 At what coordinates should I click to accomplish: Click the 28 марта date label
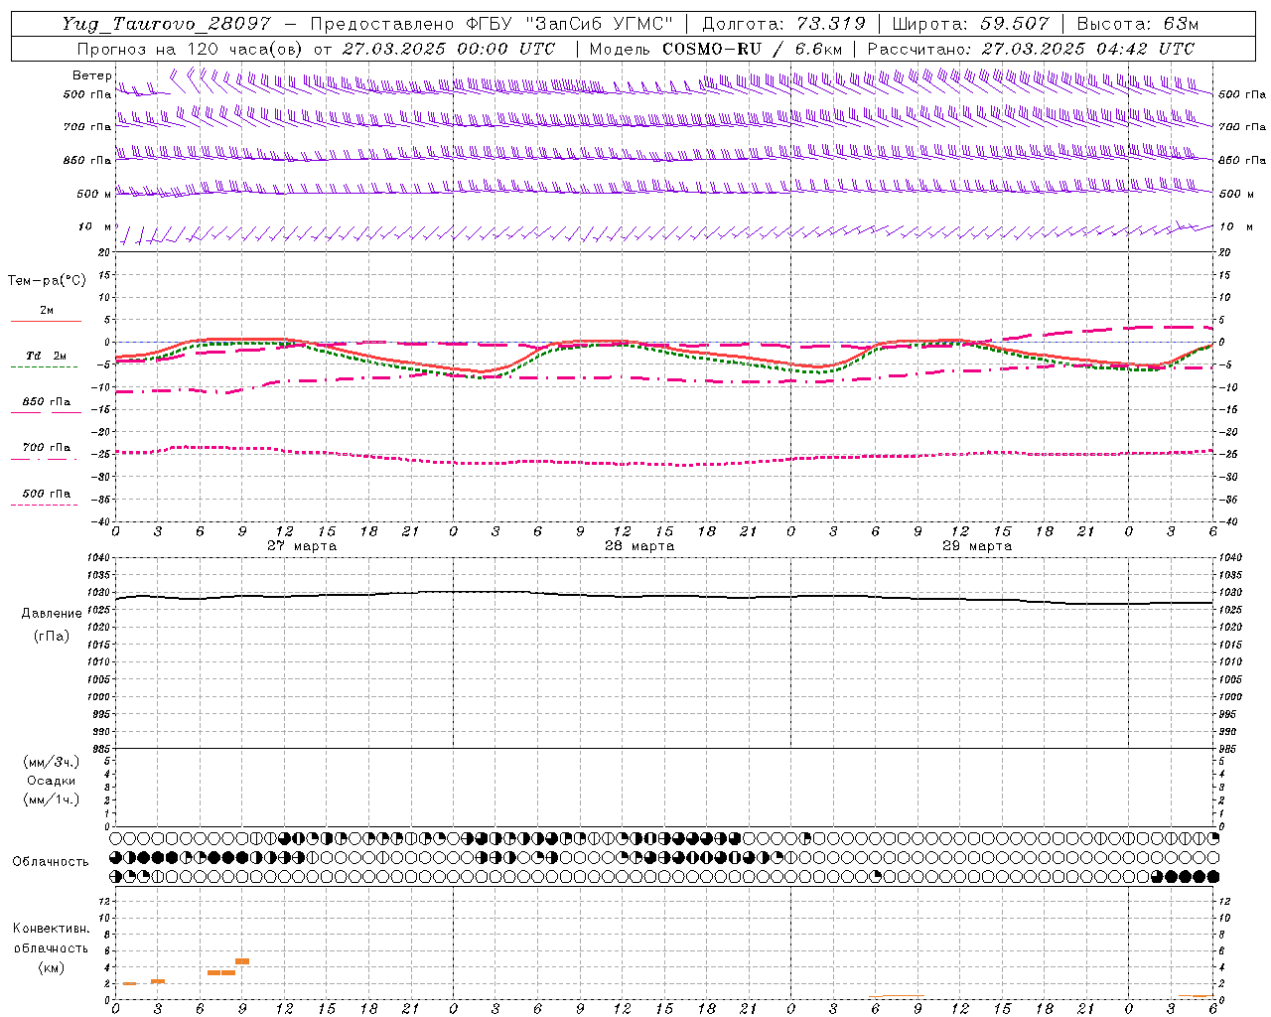(639, 546)
